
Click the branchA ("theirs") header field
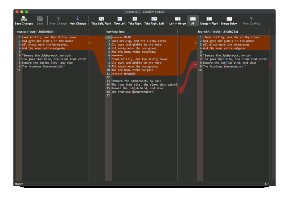(x=233, y=32)
